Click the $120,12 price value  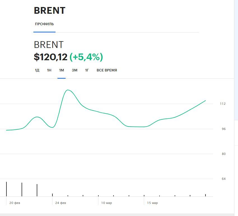[x=50, y=57]
